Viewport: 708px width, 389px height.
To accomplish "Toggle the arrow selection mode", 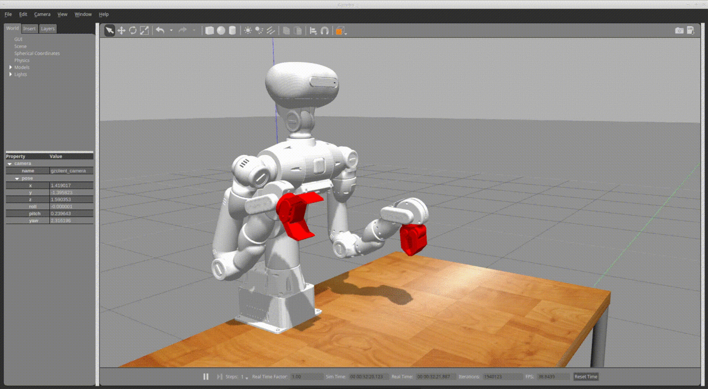I will tap(110, 31).
